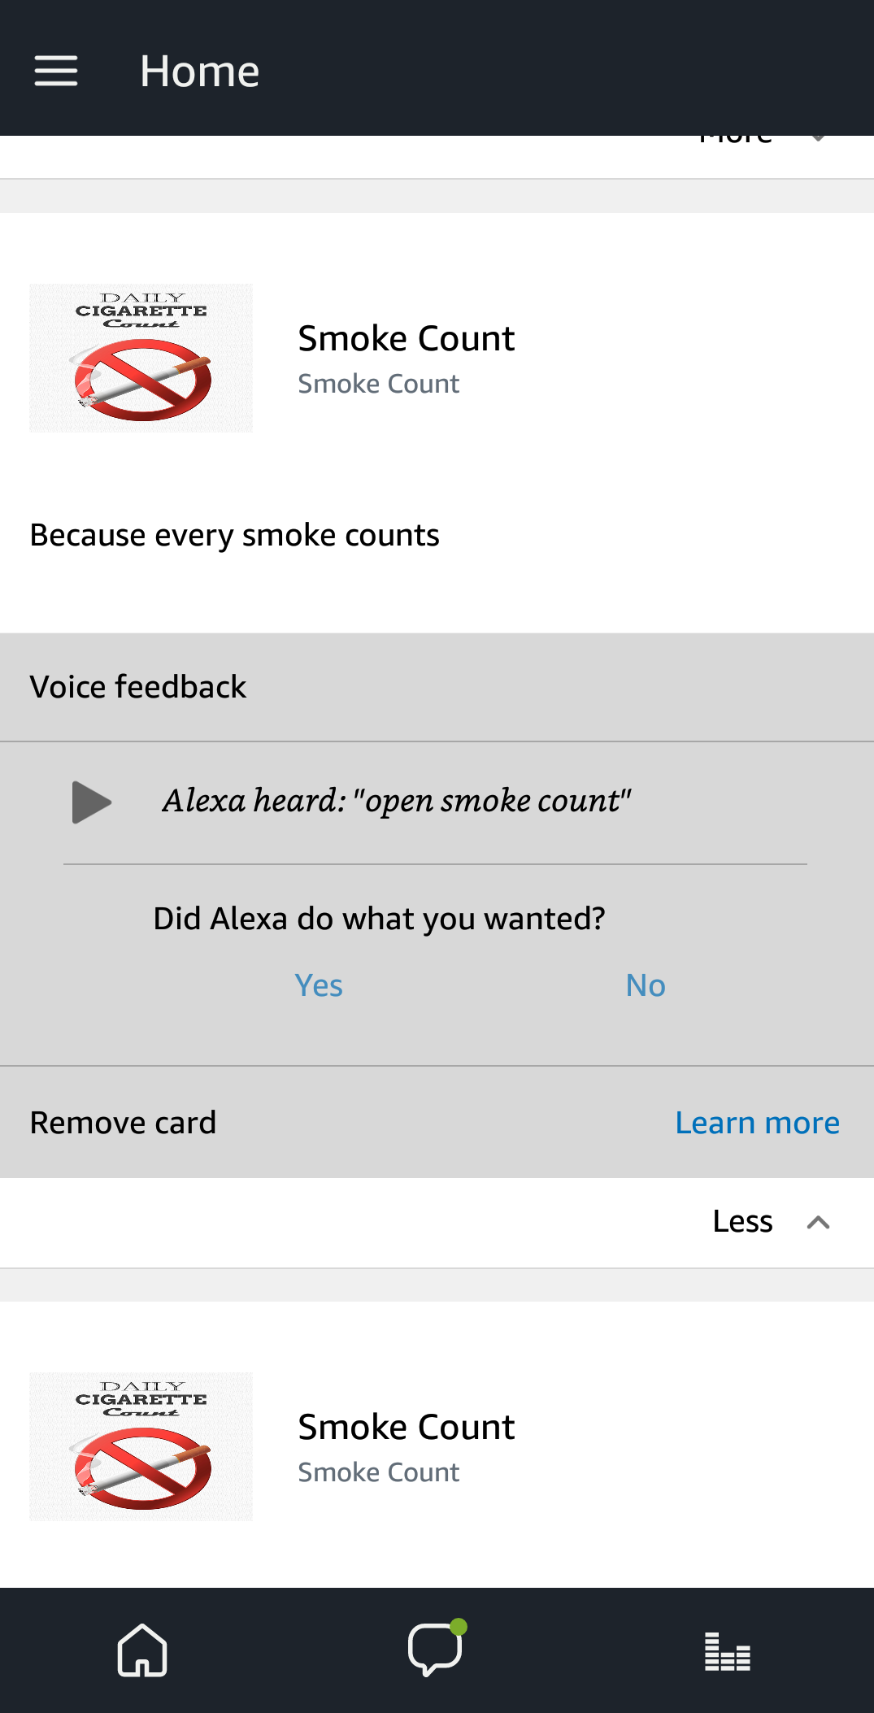Image resolution: width=874 pixels, height=1713 pixels.
Task: Go to the Home tab in bottom bar
Action: click(142, 1650)
